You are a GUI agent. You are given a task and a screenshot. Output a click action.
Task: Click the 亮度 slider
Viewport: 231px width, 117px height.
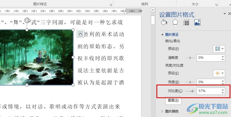click(190, 82)
